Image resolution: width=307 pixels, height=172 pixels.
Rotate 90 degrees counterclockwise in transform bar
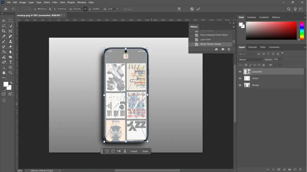(107, 151)
